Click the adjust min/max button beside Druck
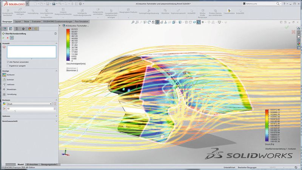 pyautogui.click(x=55, y=104)
